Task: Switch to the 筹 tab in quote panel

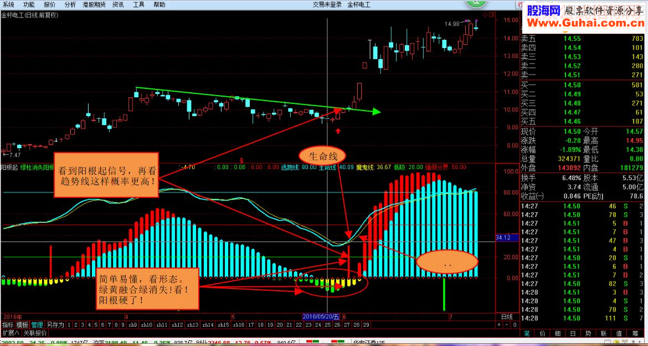Action: coord(635,333)
